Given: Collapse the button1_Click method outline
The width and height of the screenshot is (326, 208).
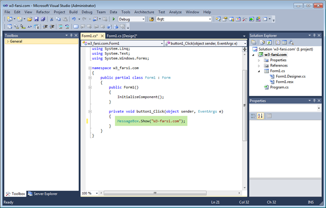Looking at the screenshot, I should 90,112.
